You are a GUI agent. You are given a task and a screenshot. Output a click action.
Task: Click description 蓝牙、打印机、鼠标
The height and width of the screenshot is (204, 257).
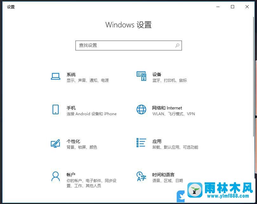coord(170,80)
